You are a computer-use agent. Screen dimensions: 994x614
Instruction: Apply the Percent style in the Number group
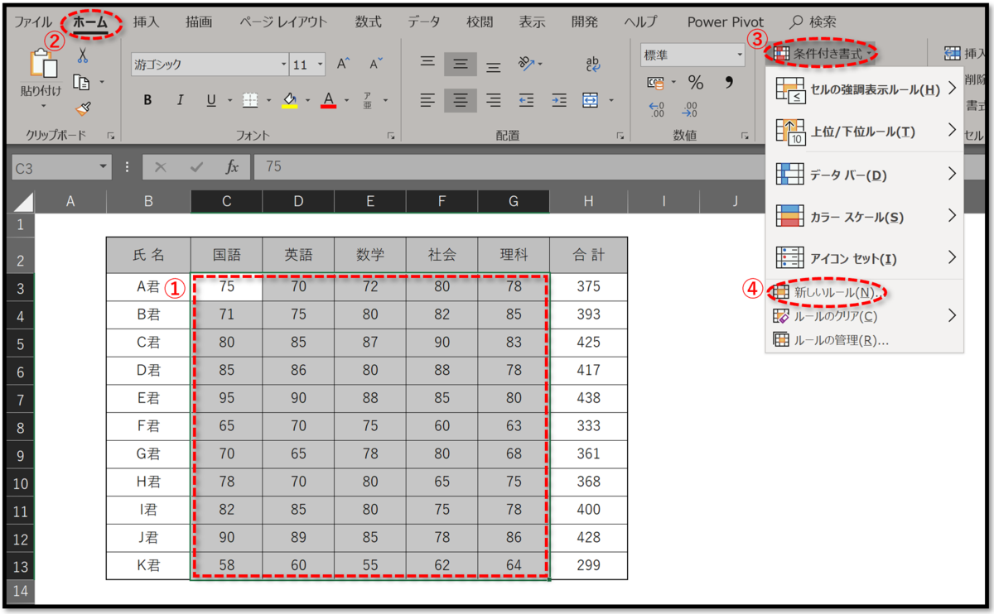695,82
